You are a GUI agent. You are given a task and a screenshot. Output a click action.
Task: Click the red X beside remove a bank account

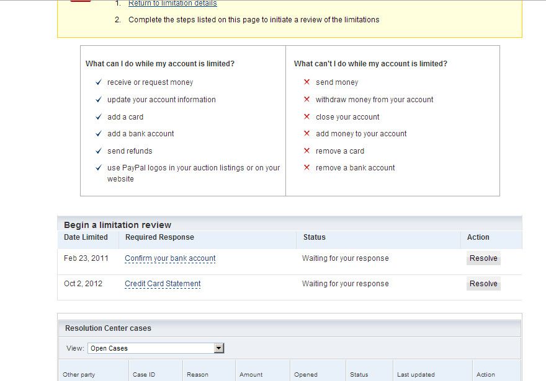coord(307,168)
